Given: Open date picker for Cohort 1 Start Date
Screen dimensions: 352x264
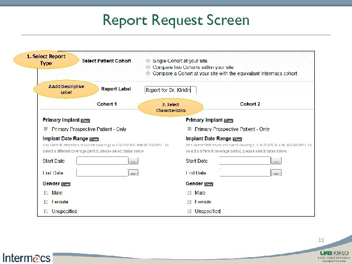Looking at the screenshot, I should tap(133, 161).
